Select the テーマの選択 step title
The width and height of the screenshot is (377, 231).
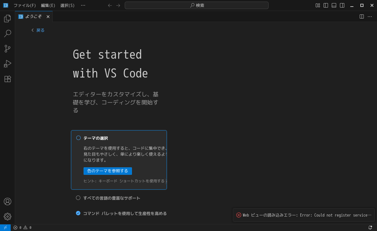96,138
